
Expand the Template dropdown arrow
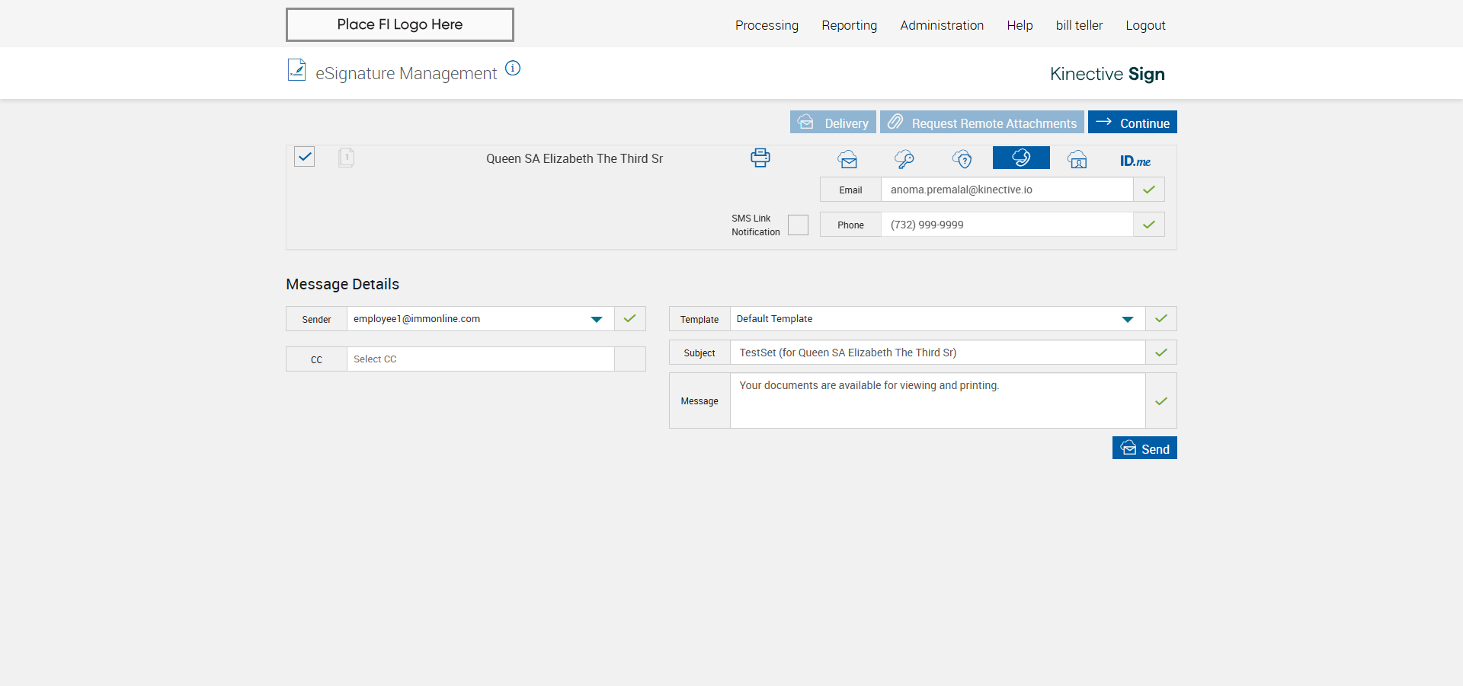1127,319
